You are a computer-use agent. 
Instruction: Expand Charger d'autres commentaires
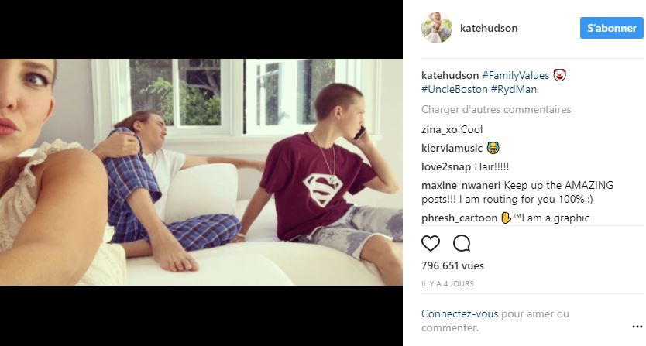pos(496,110)
